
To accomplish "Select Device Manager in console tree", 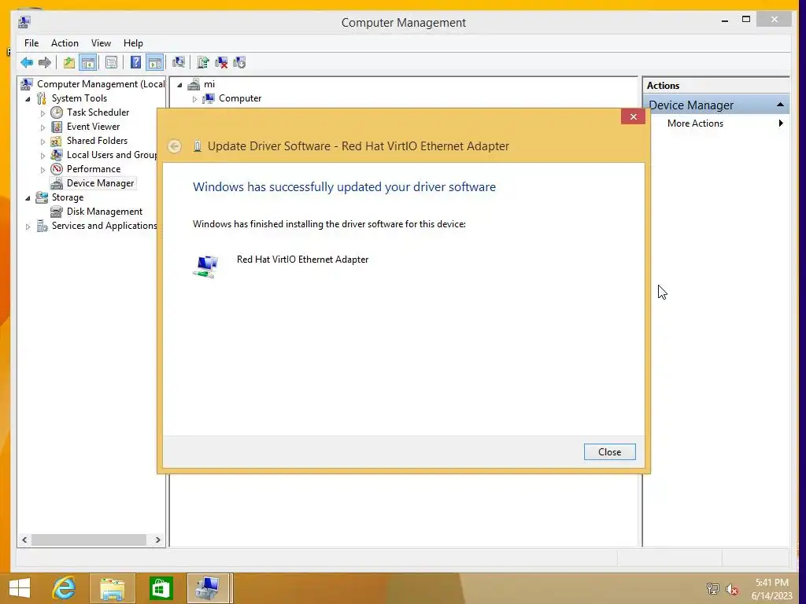I will [100, 183].
